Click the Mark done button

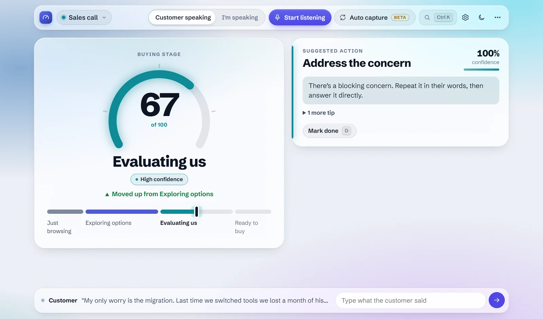[329, 131]
